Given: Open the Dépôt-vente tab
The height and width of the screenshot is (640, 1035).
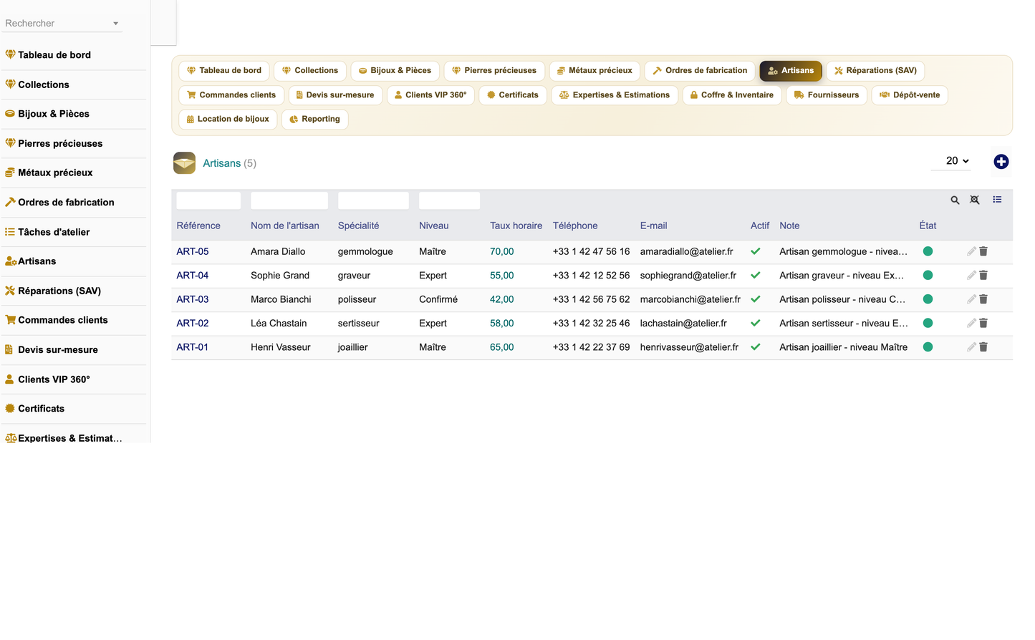Looking at the screenshot, I should tap(910, 95).
